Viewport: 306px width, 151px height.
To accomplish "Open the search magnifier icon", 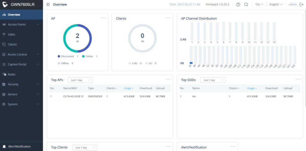I will pyautogui.click(x=246, y=4).
